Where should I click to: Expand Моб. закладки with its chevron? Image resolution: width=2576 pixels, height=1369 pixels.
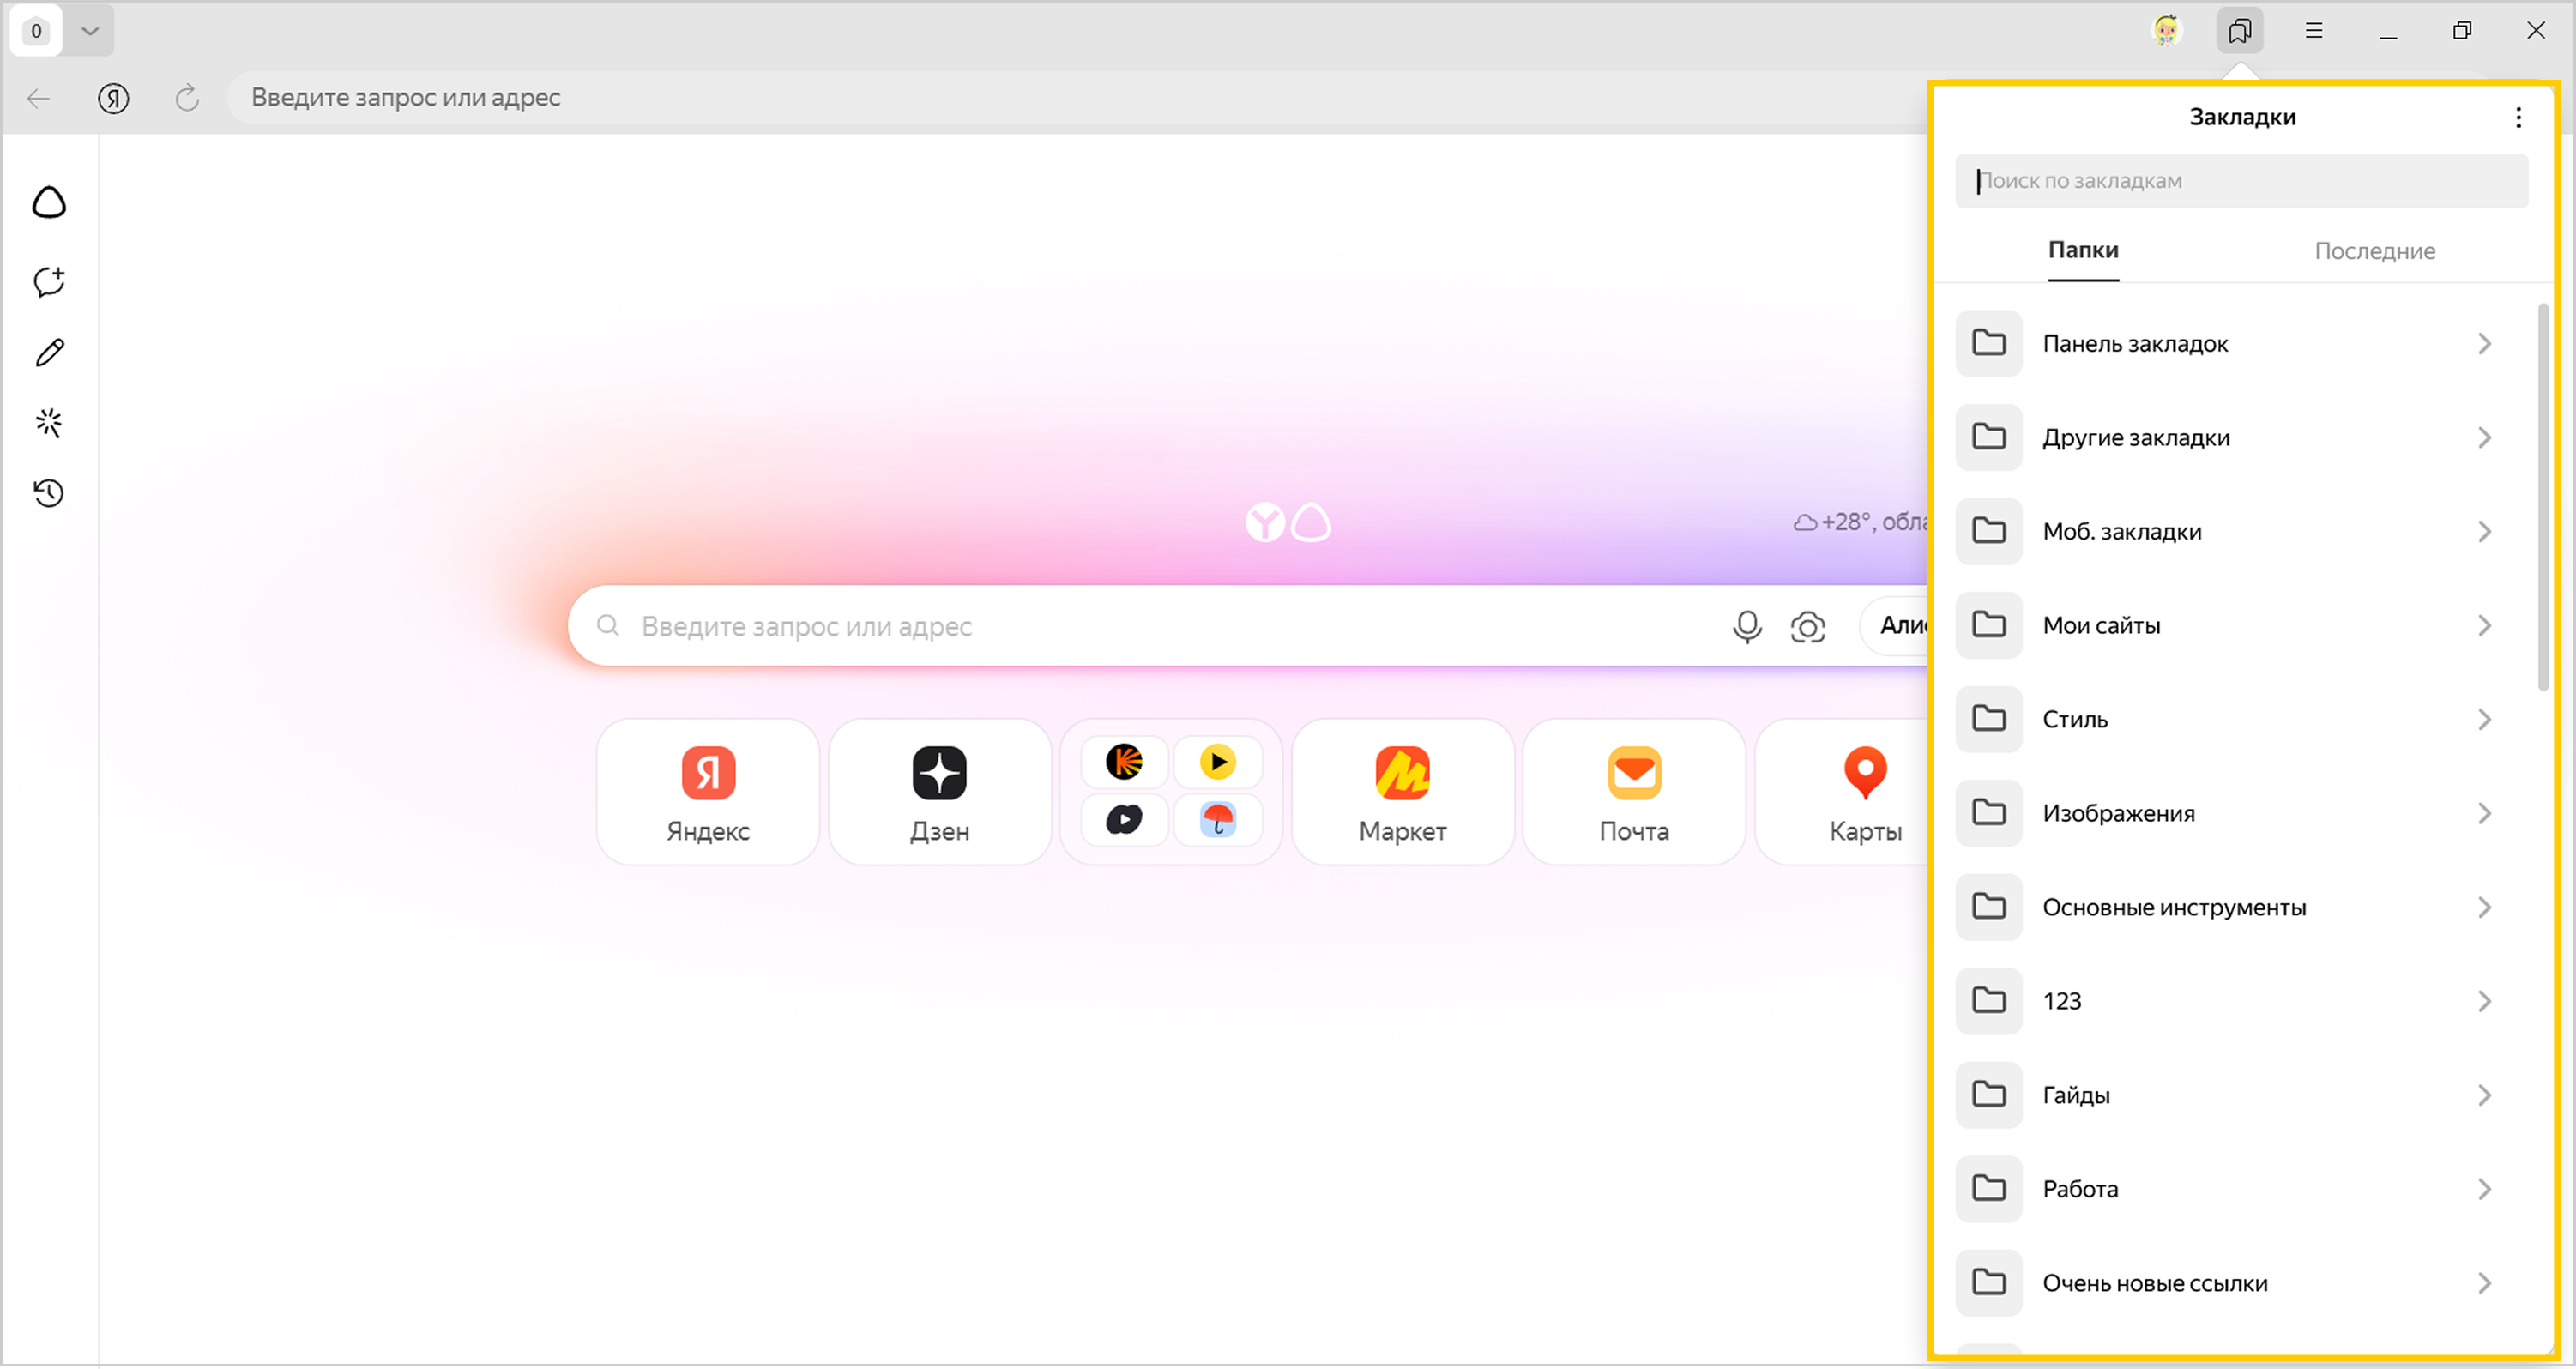point(2485,532)
